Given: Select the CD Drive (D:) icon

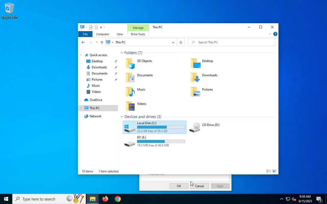Looking at the screenshot, I should point(195,127).
